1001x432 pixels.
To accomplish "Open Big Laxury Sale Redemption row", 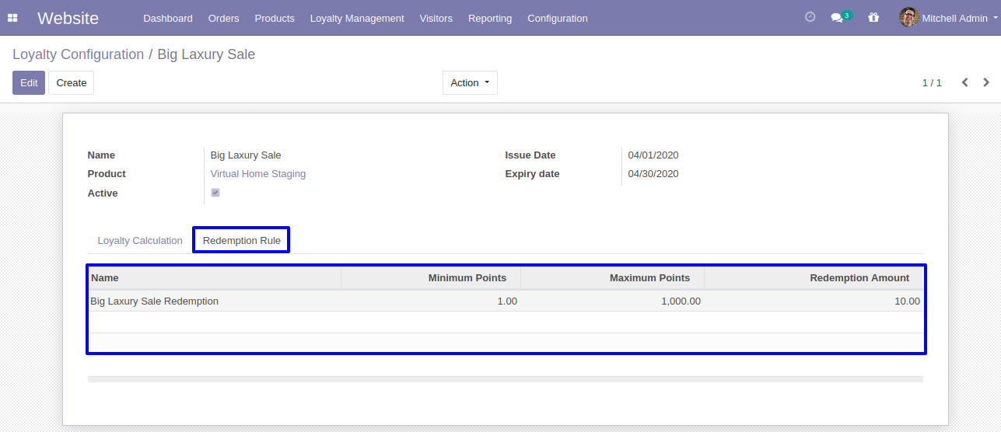I will 155,301.
